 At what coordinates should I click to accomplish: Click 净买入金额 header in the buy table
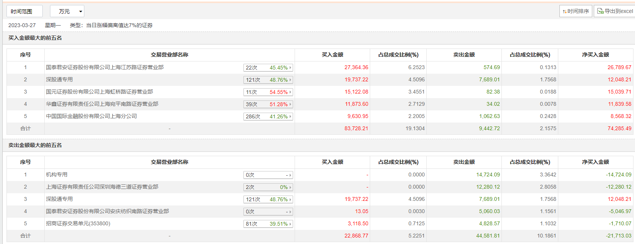[595, 55]
